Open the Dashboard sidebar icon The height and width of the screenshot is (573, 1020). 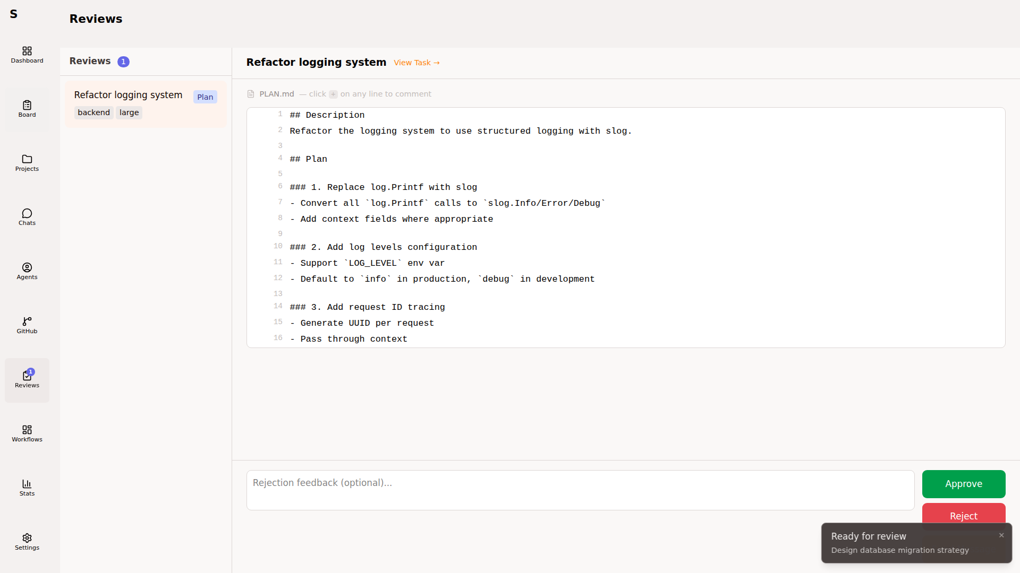[27, 54]
